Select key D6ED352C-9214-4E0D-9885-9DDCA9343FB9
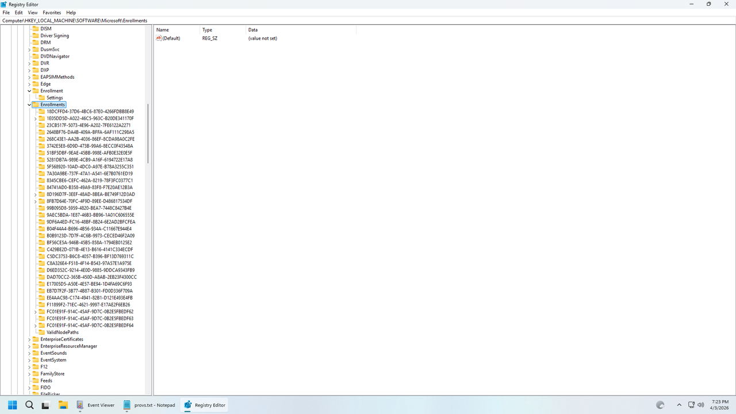 coord(91,270)
